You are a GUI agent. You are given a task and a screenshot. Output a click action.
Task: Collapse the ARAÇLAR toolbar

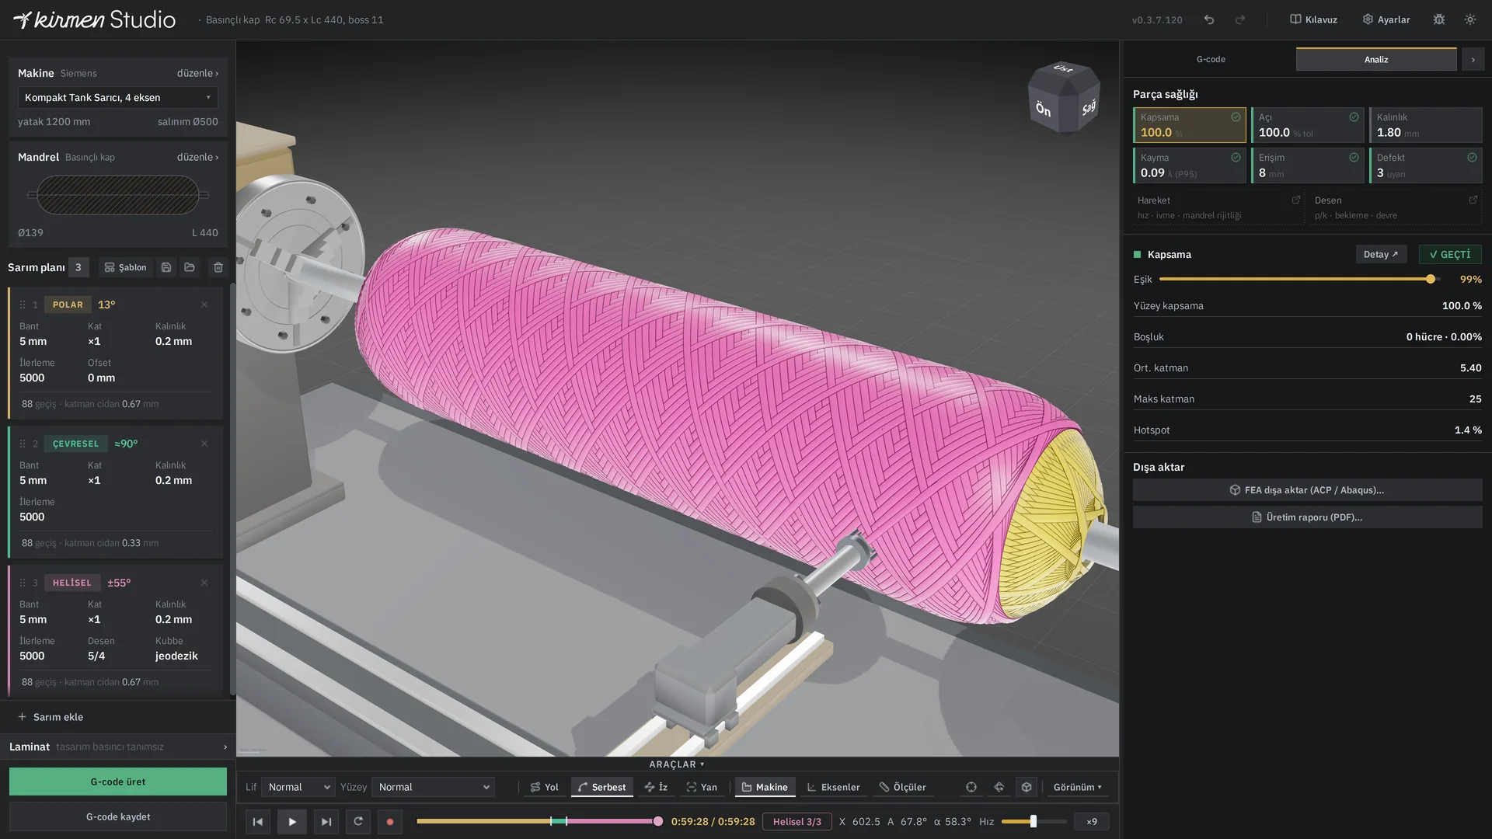click(677, 764)
